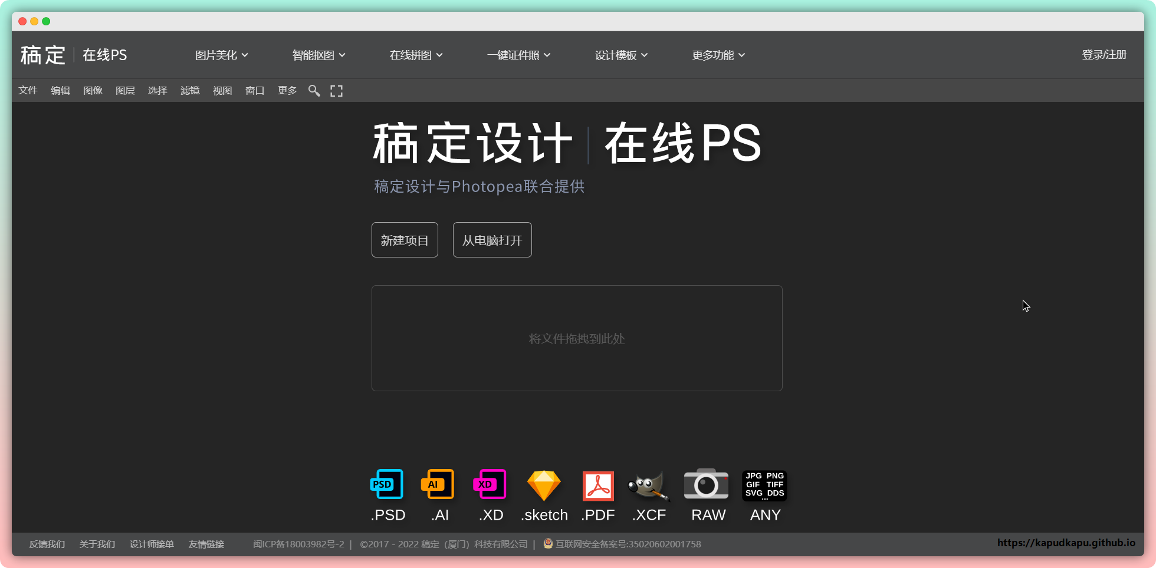The height and width of the screenshot is (568, 1156).
Task: Expand the 智能抠图 dropdown
Action: pos(318,55)
